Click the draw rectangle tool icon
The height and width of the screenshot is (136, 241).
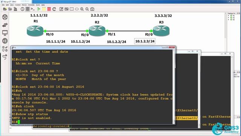pos(72,9)
